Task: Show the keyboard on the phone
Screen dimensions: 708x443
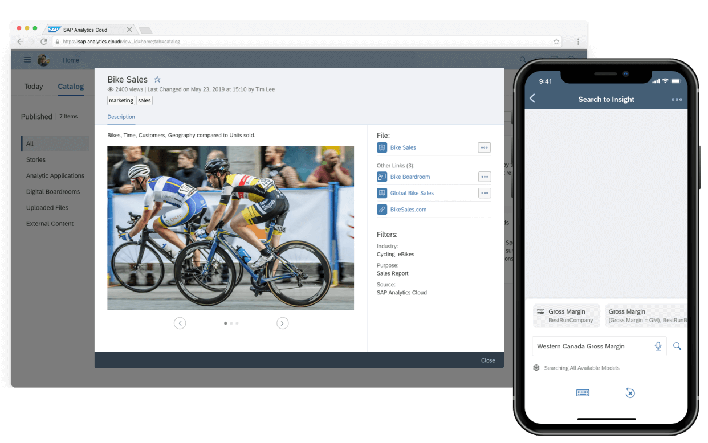Action: coord(583,393)
